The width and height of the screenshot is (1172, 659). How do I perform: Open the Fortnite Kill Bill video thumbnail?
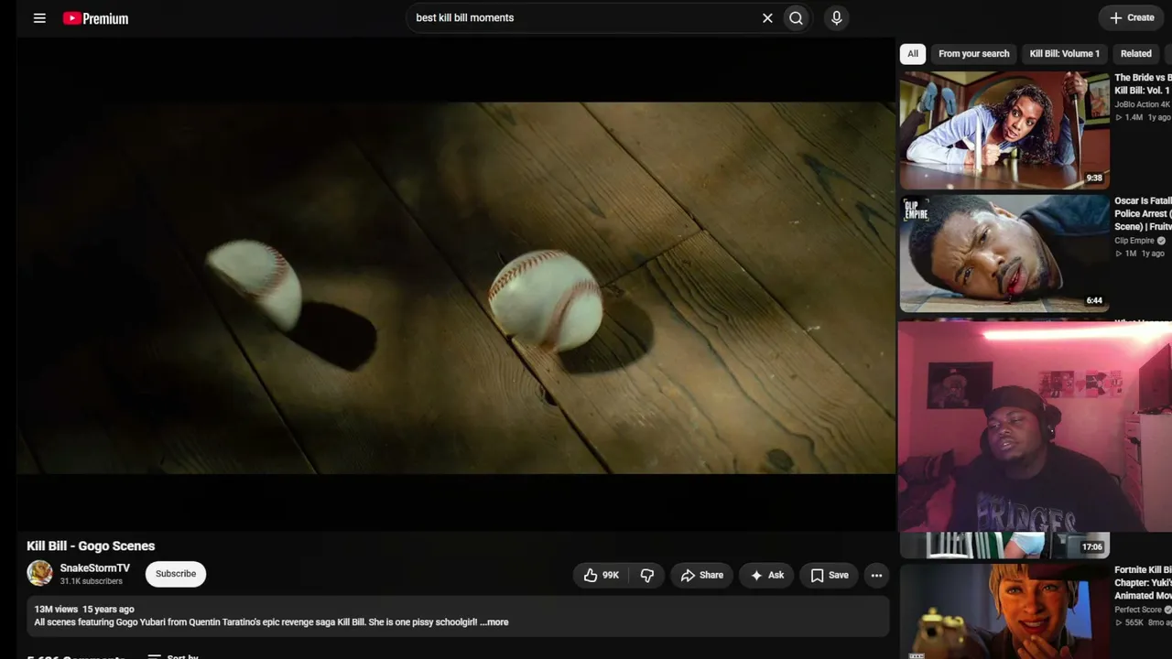(1004, 611)
